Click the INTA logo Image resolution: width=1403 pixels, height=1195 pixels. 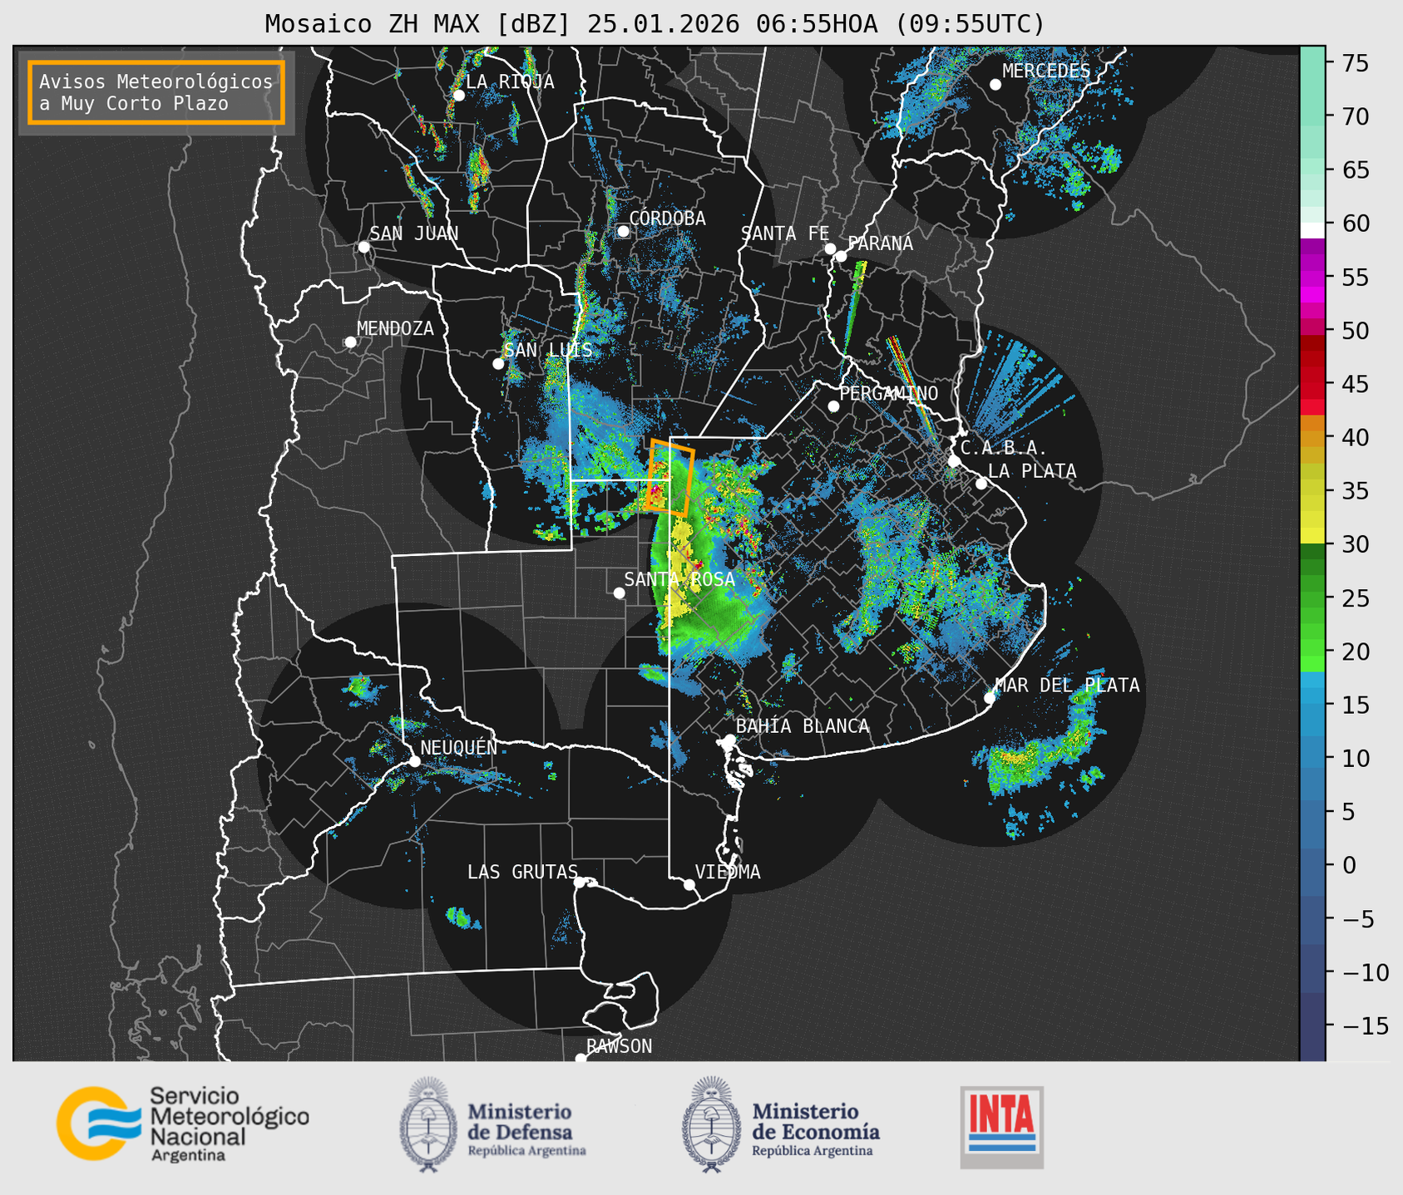pyautogui.click(x=1002, y=1128)
